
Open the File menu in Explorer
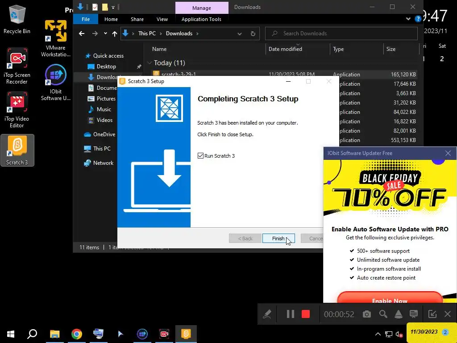pos(85,19)
